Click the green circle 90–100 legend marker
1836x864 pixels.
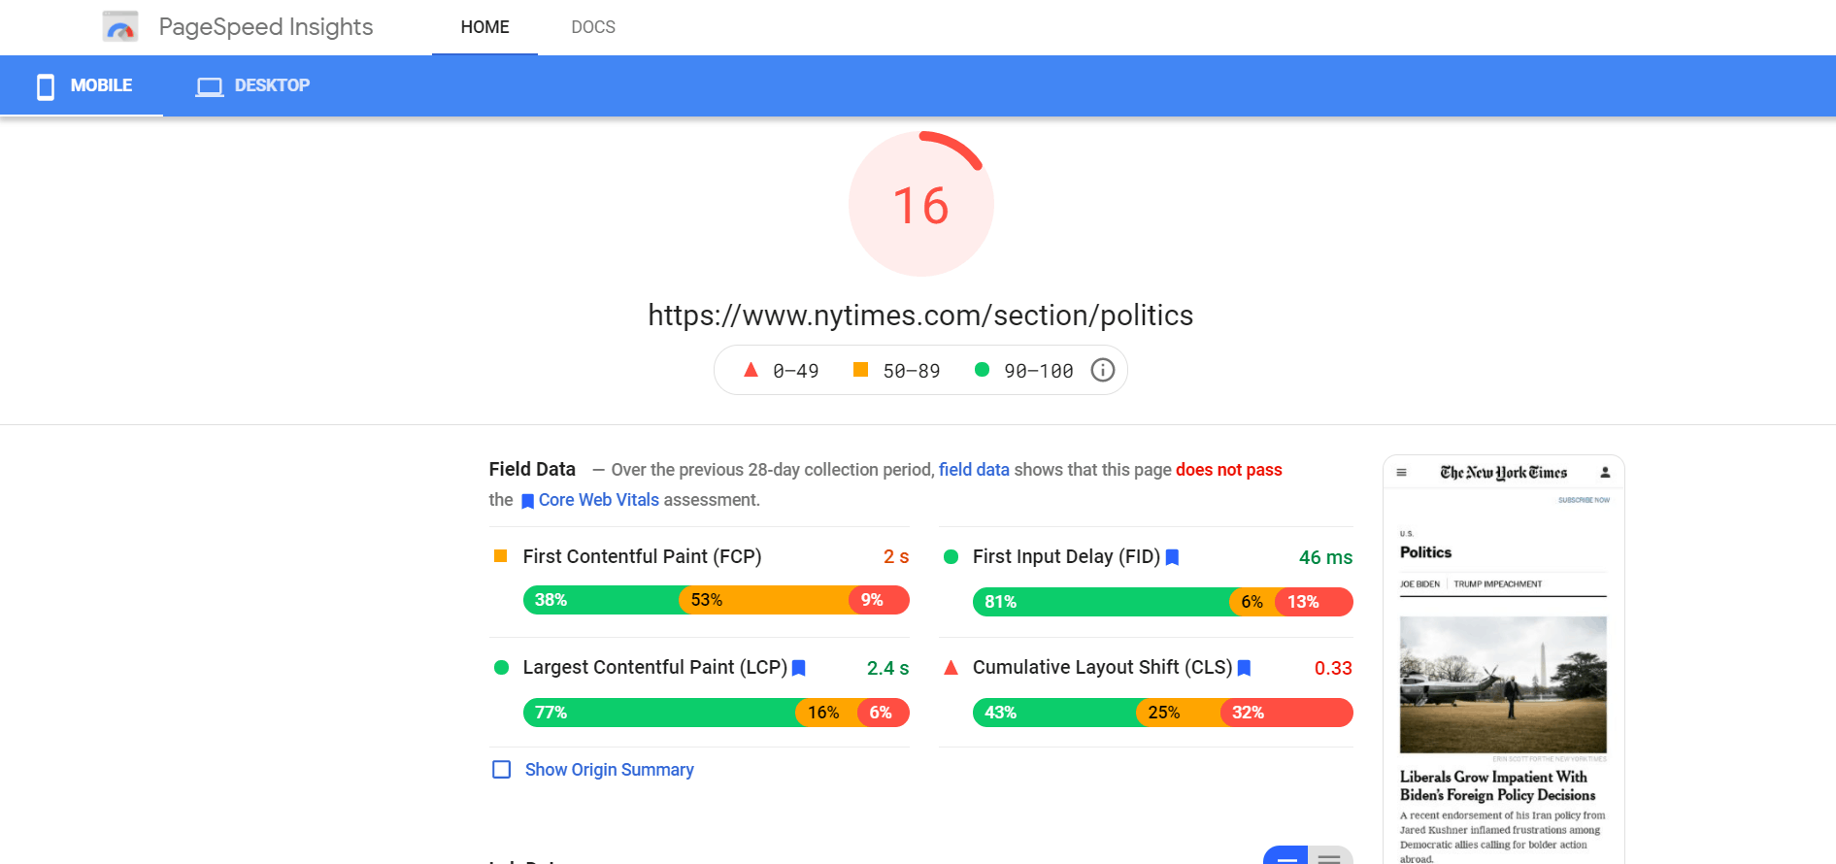pyautogui.click(x=982, y=369)
